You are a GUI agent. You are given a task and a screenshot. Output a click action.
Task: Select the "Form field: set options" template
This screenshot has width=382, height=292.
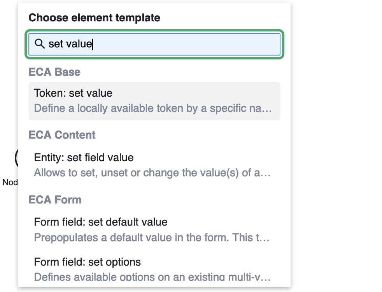pyautogui.click(x=87, y=262)
